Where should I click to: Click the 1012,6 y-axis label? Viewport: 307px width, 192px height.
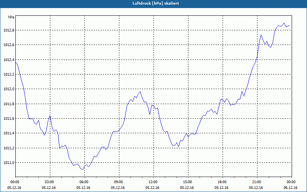pos(8,45)
